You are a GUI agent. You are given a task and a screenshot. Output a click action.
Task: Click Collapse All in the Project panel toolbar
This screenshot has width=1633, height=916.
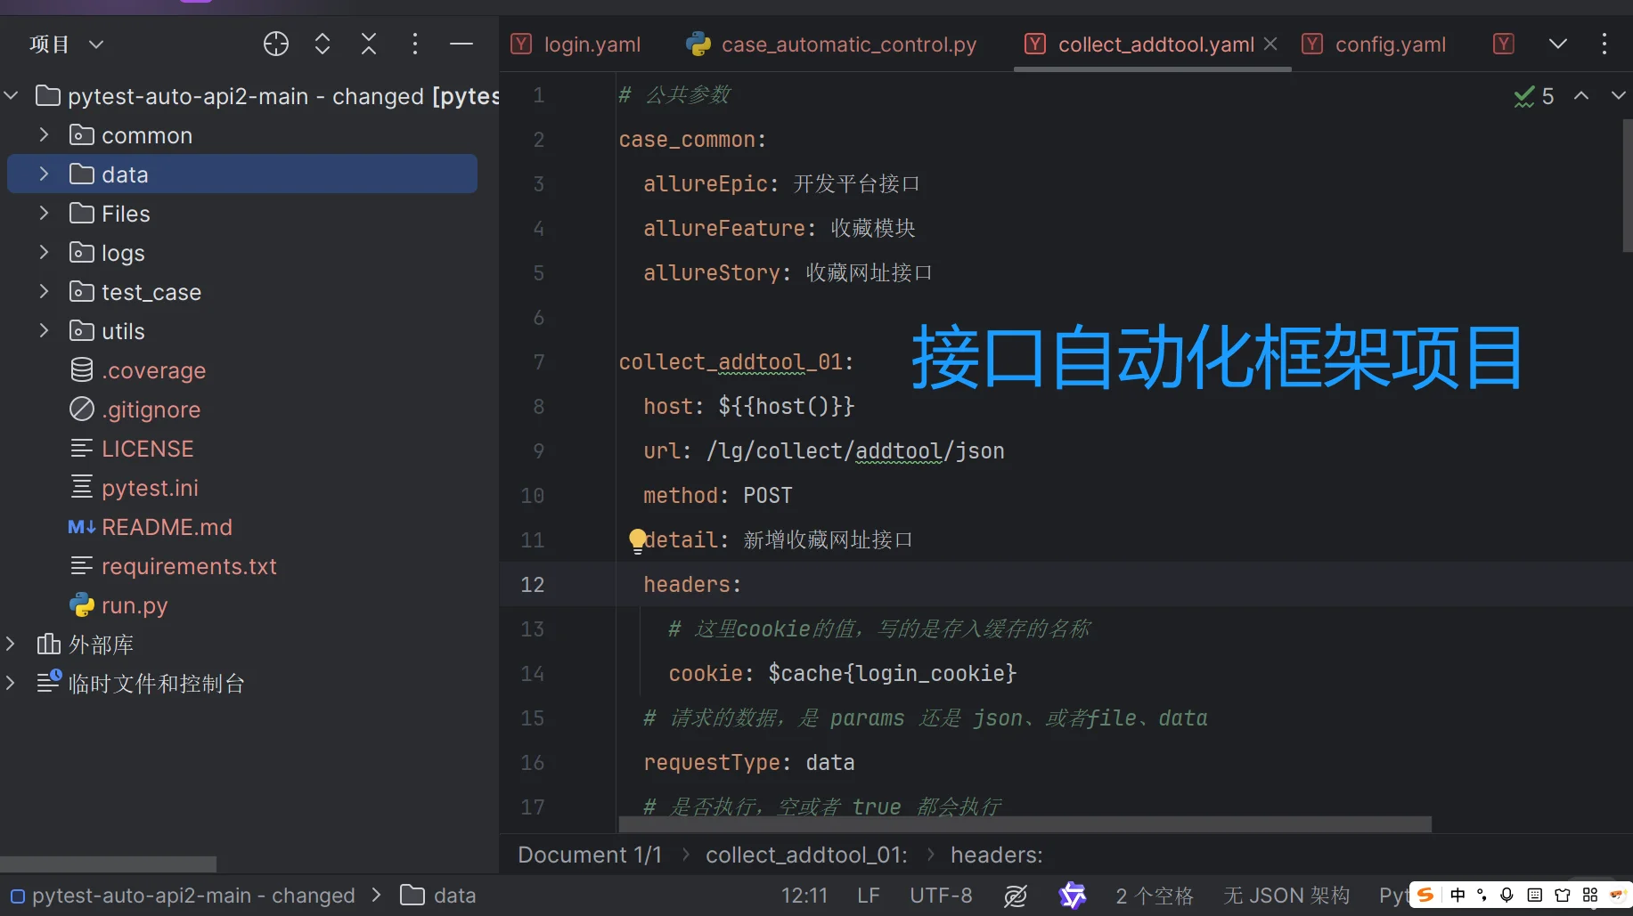click(x=368, y=43)
